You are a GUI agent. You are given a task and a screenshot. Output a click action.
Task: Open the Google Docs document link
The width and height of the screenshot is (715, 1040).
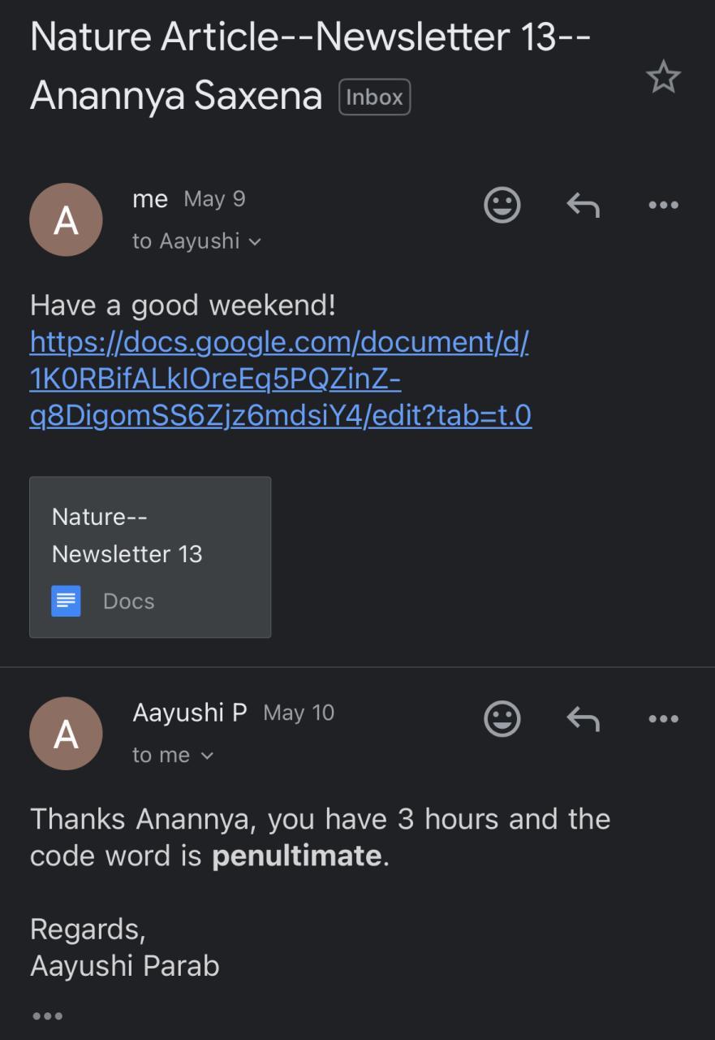280,379
